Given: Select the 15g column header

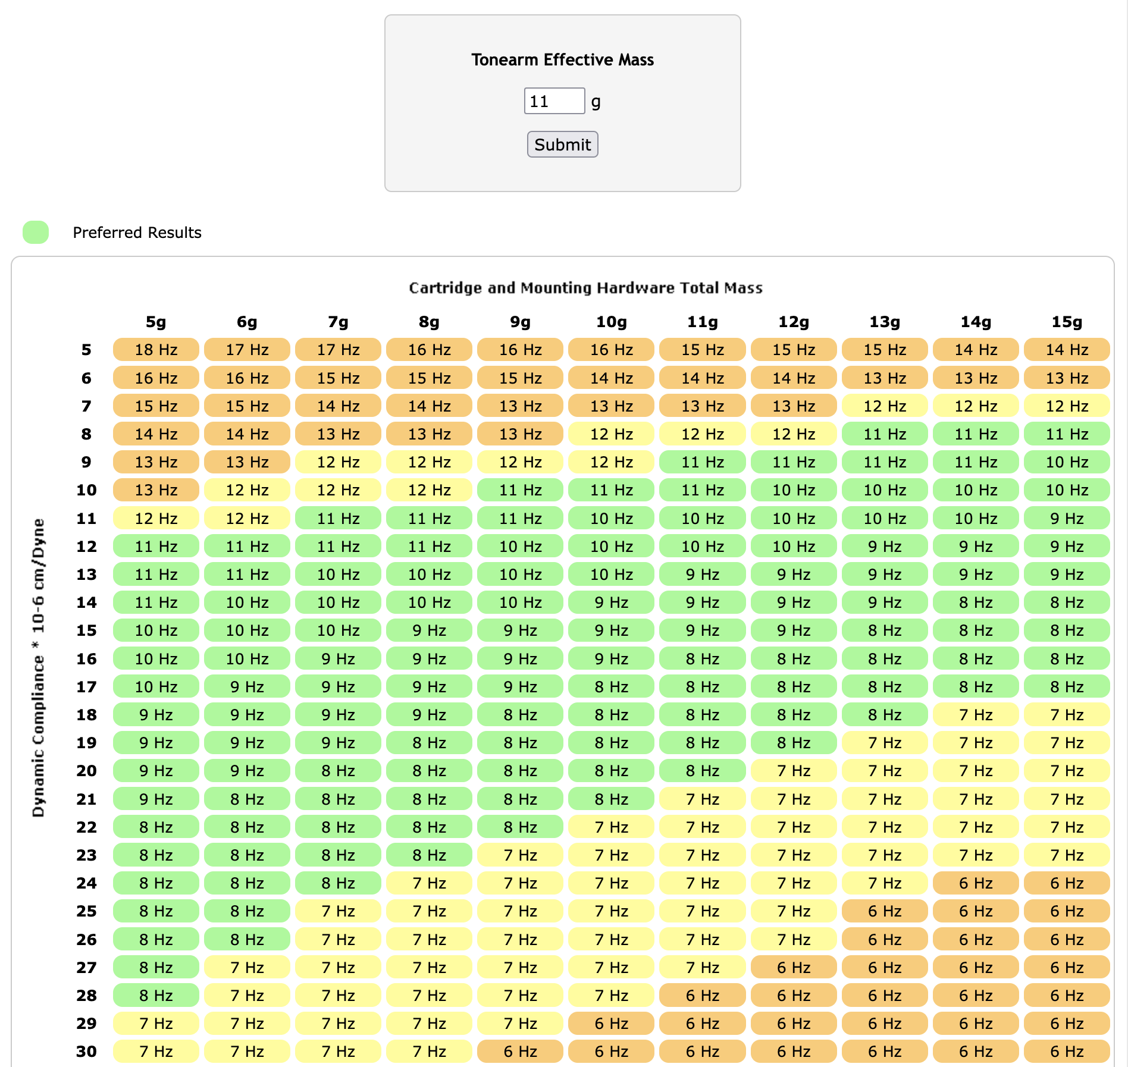Looking at the screenshot, I should pos(1067,322).
